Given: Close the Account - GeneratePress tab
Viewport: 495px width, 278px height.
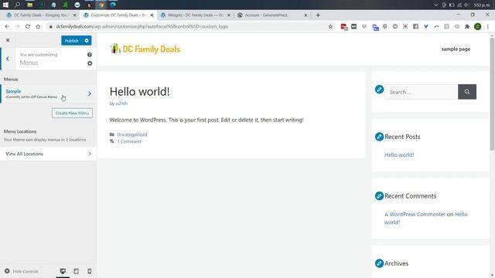Looking at the screenshot, I should pyautogui.click(x=306, y=15).
